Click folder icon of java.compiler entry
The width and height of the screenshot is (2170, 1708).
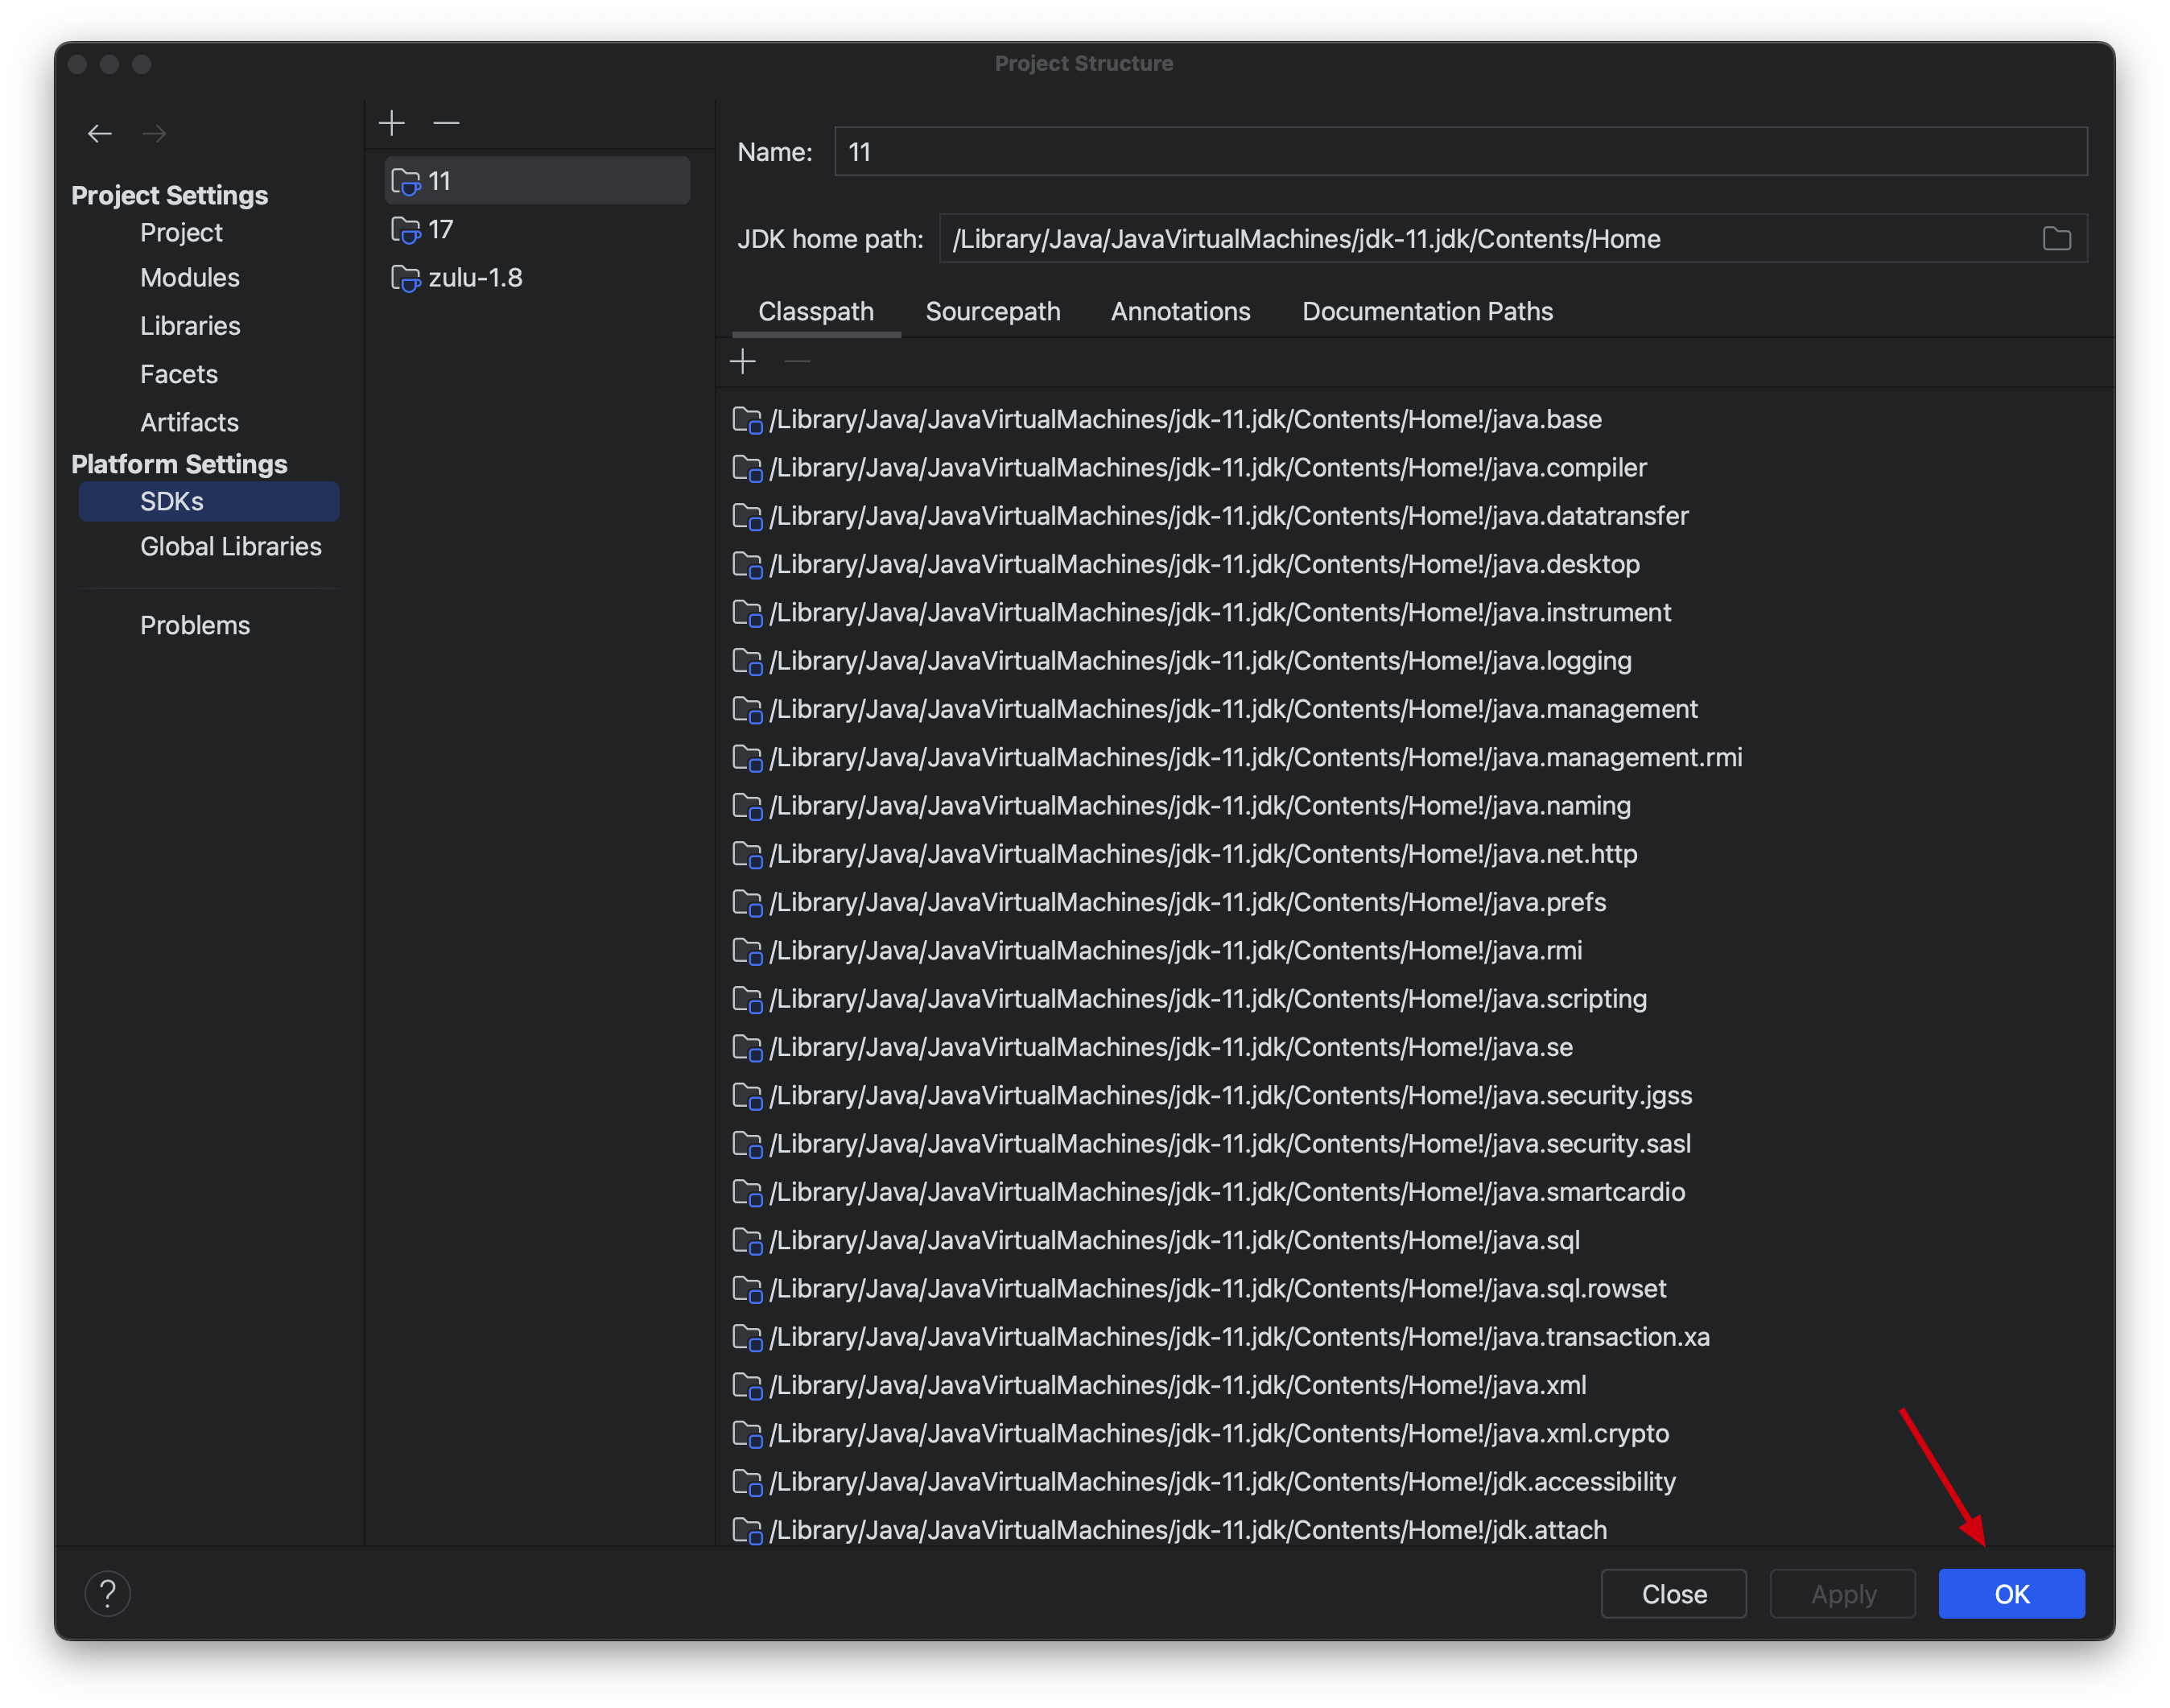(747, 468)
